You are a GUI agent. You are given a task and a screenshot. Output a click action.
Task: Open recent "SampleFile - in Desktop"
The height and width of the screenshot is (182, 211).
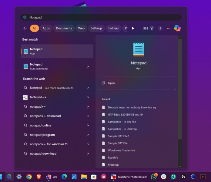click(x=122, y=129)
